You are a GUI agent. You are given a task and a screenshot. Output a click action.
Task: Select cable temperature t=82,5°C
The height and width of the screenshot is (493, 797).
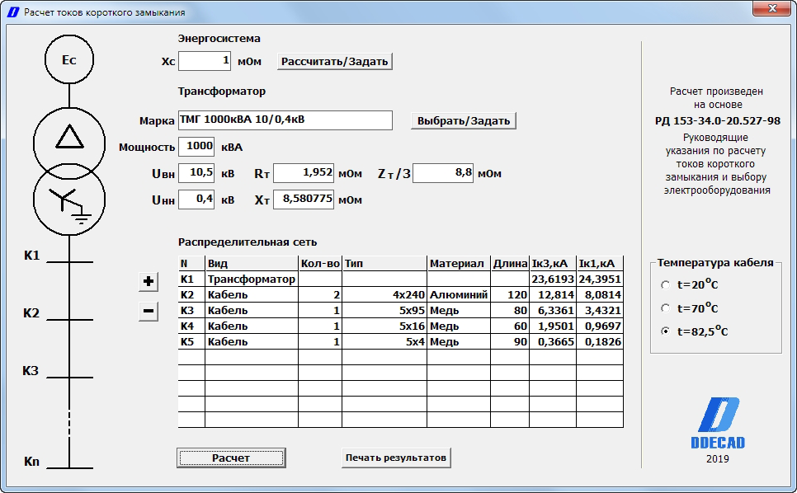coord(665,331)
